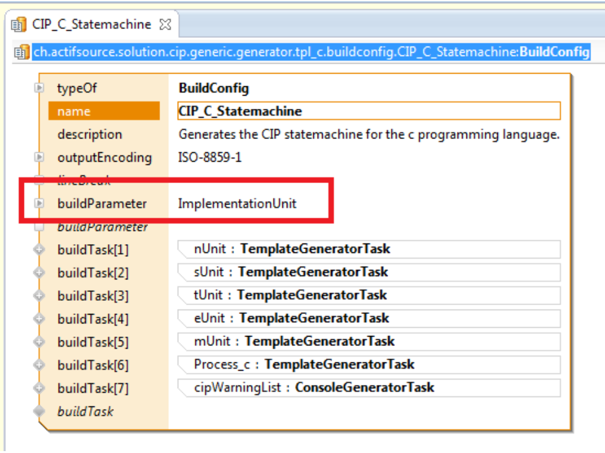The width and height of the screenshot is (605, 453).
Task: Click the CIP_C_Statemachine tab file icon
Action: (19, 25)
